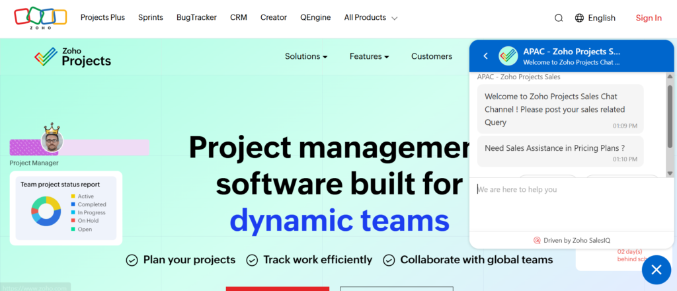
Task: Click the Driven by Zoho SalesIQ link
Action: pyautogui.click(x=571, y=240)
